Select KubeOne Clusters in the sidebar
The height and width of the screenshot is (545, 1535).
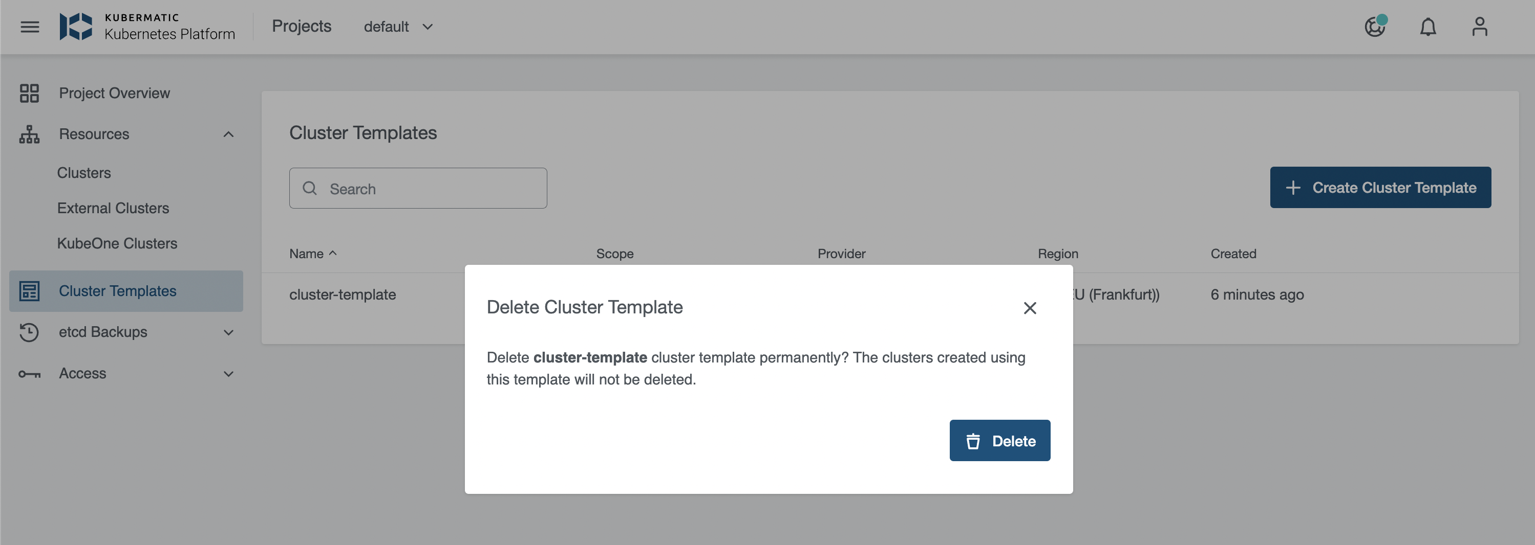(117, 243)
